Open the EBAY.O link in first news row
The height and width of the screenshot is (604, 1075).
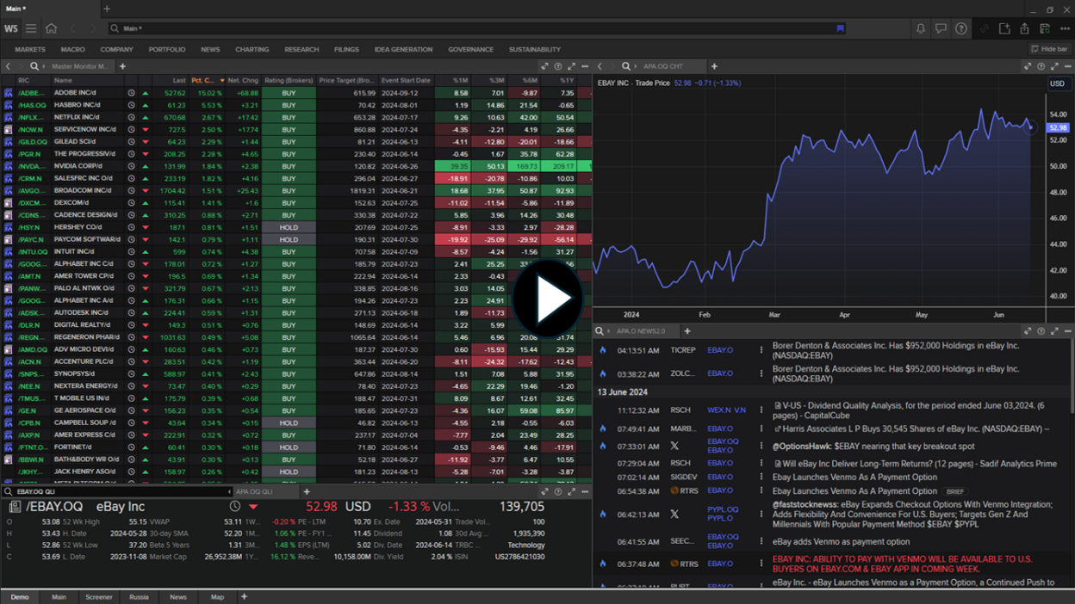tap(719, 350)
